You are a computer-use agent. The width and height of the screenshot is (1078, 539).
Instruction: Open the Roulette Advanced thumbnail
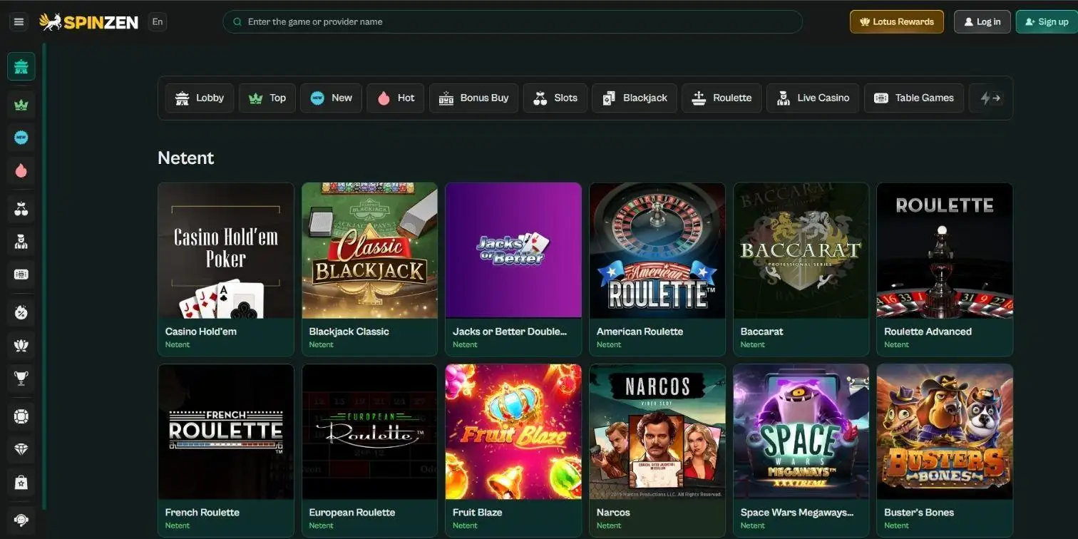[x=945, y=250]
